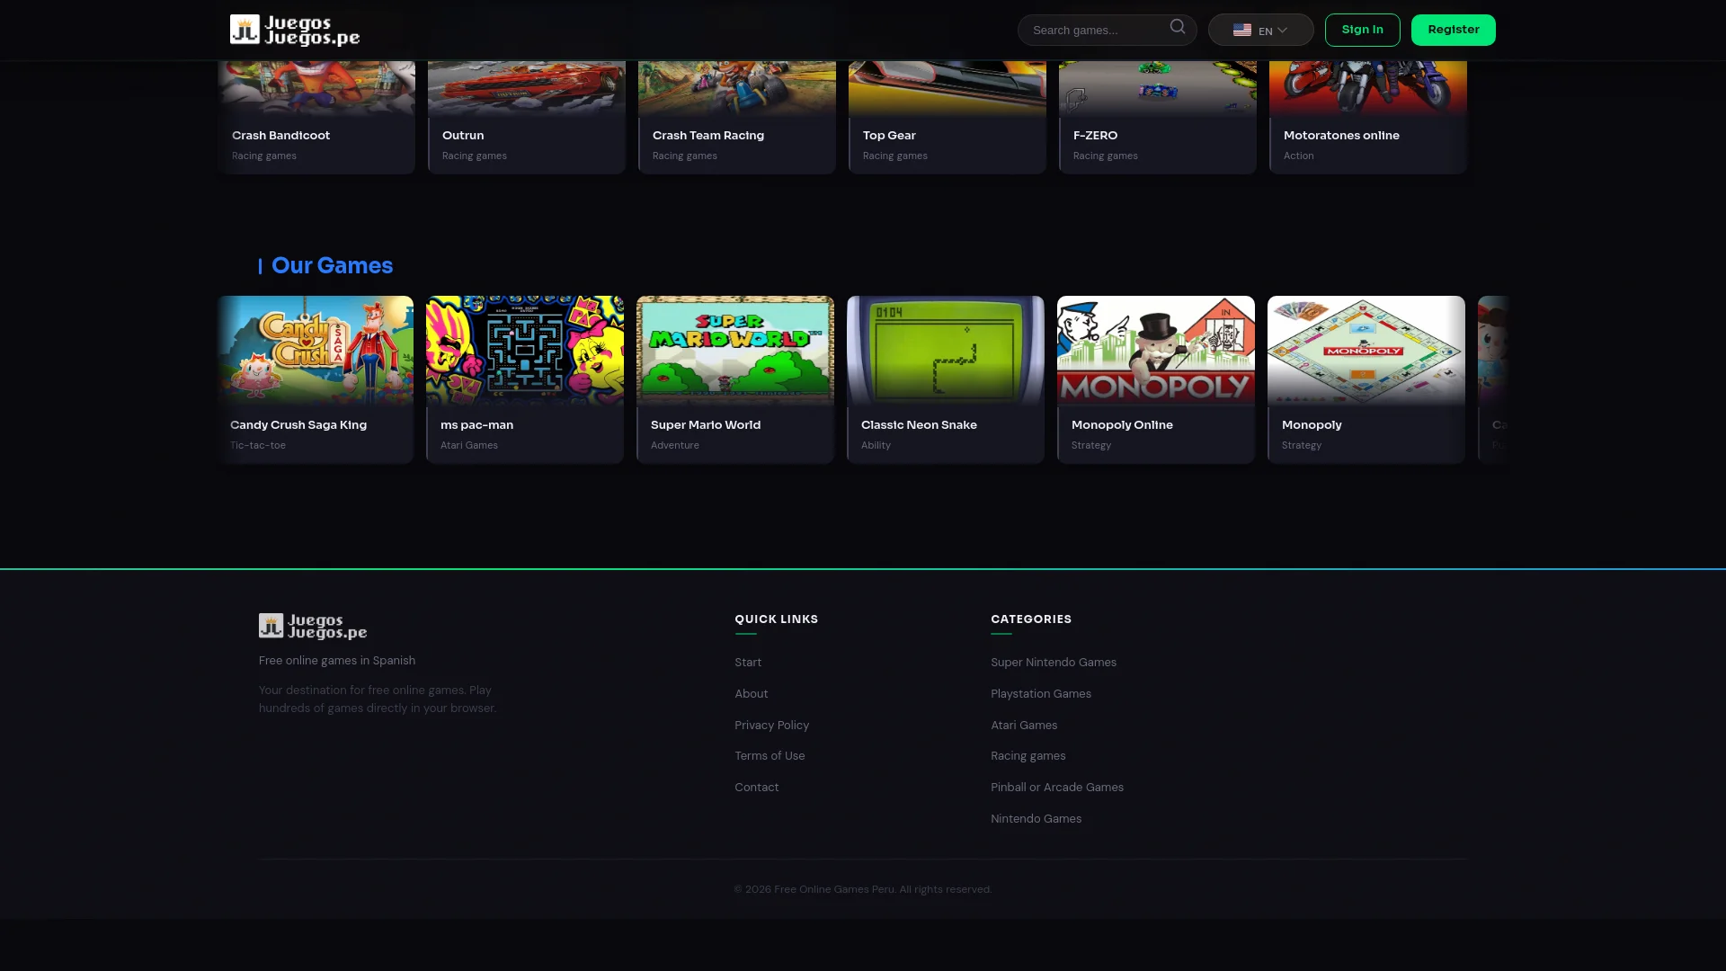
Task: Click the Outrun title text
Action: tap(463, 136)
